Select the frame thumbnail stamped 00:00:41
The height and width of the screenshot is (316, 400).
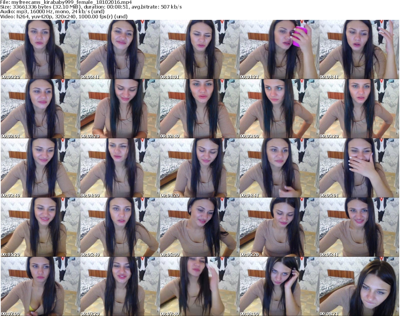point(120,49)
